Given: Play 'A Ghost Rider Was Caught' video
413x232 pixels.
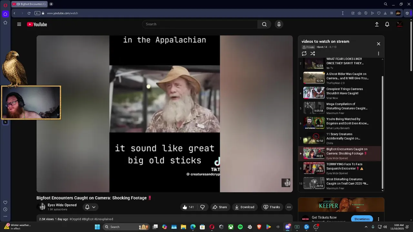Looking at the screenshot, I should pyautogui.click(x=339, y=78).
